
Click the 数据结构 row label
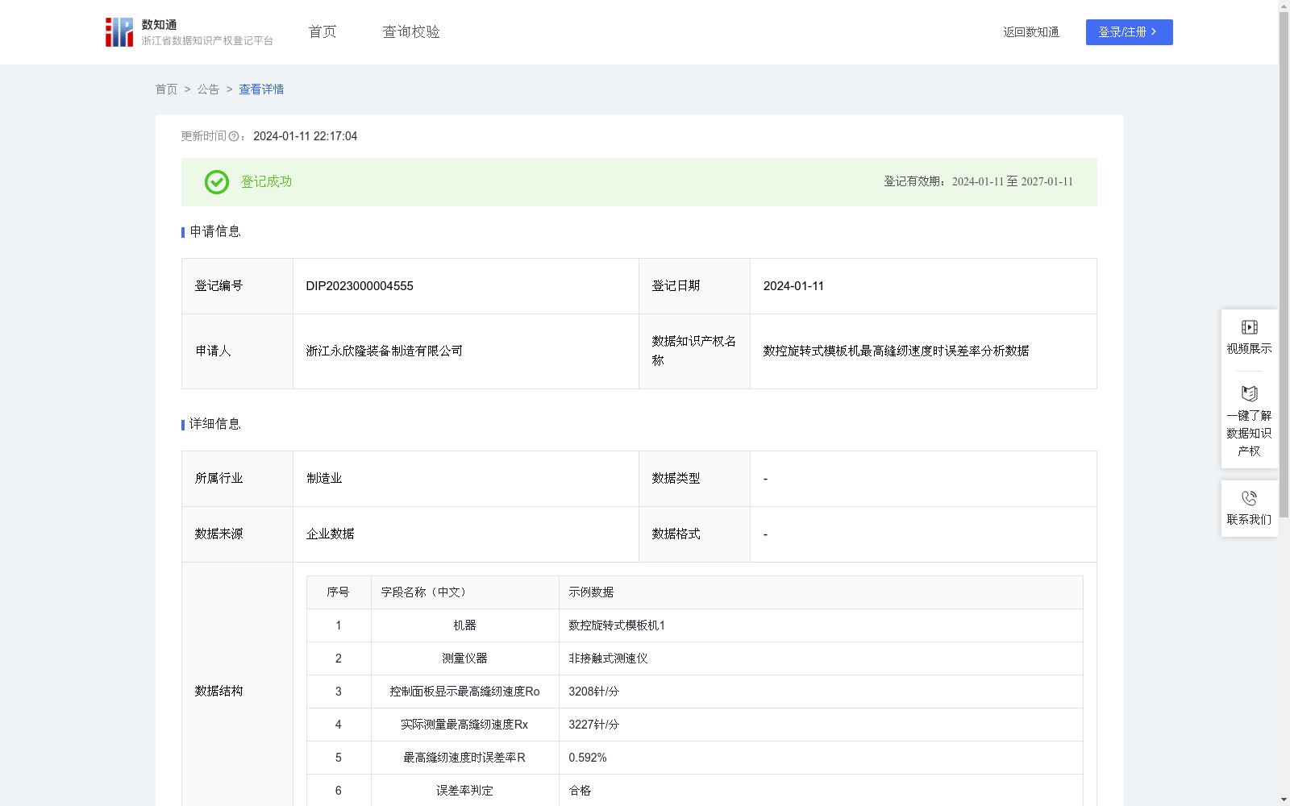(218, 692)
